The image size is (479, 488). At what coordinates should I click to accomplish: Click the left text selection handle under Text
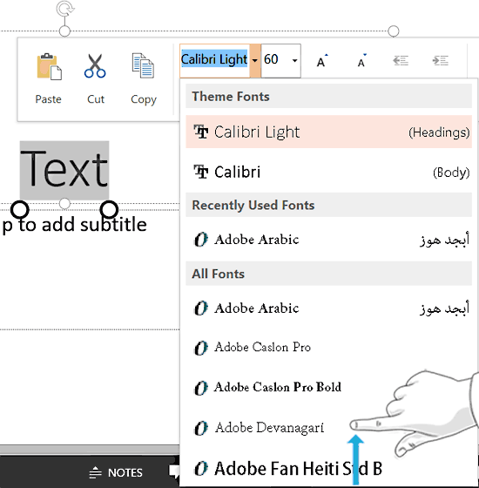click(x=20, y=210)
